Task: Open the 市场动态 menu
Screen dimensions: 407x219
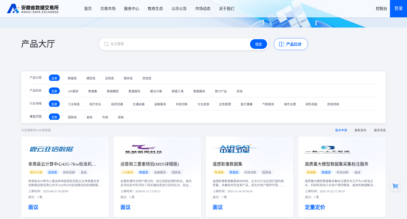Action: (x=203, y=9)
